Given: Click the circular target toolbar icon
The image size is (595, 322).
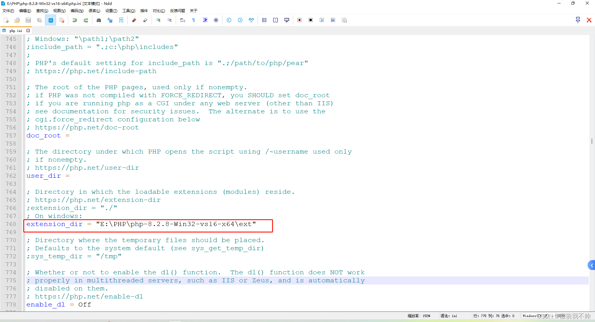Looking at the screenshot, I should pos(216,20).
